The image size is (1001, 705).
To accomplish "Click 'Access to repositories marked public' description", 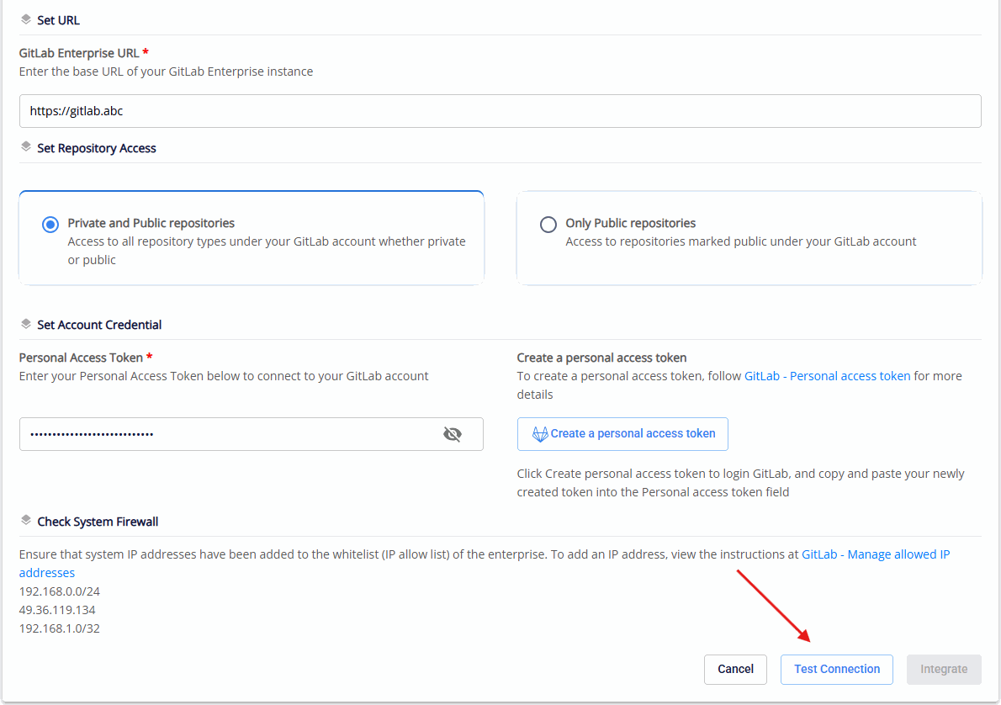I will [741, 241].
